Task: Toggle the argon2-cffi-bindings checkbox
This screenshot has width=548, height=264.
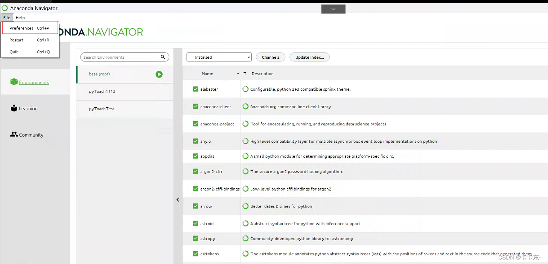Action: 195,189
